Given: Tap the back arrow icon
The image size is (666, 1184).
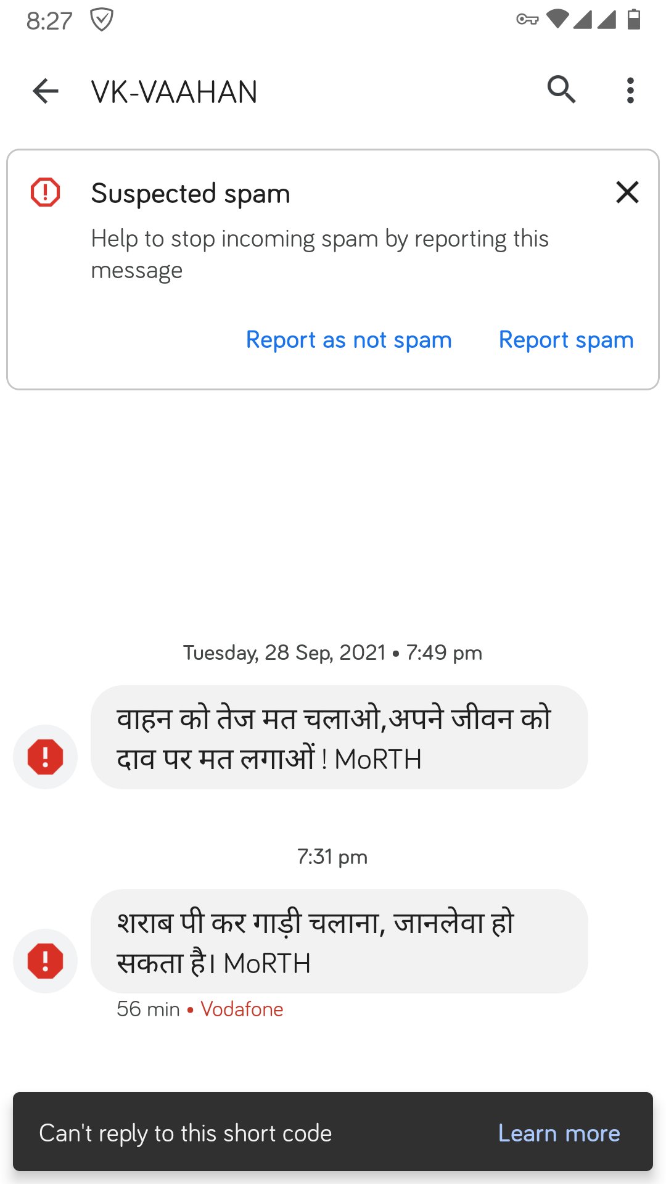Looking at the screenshot, I should click(46, 91).
